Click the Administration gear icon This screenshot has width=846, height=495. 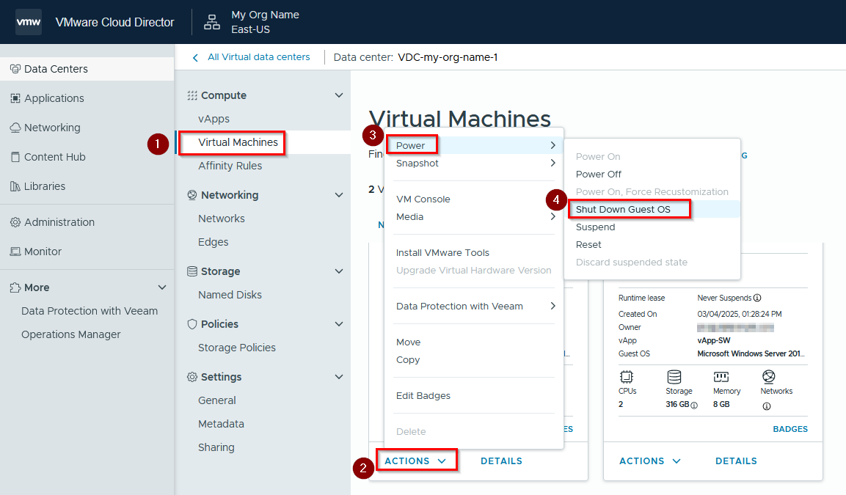15,222
